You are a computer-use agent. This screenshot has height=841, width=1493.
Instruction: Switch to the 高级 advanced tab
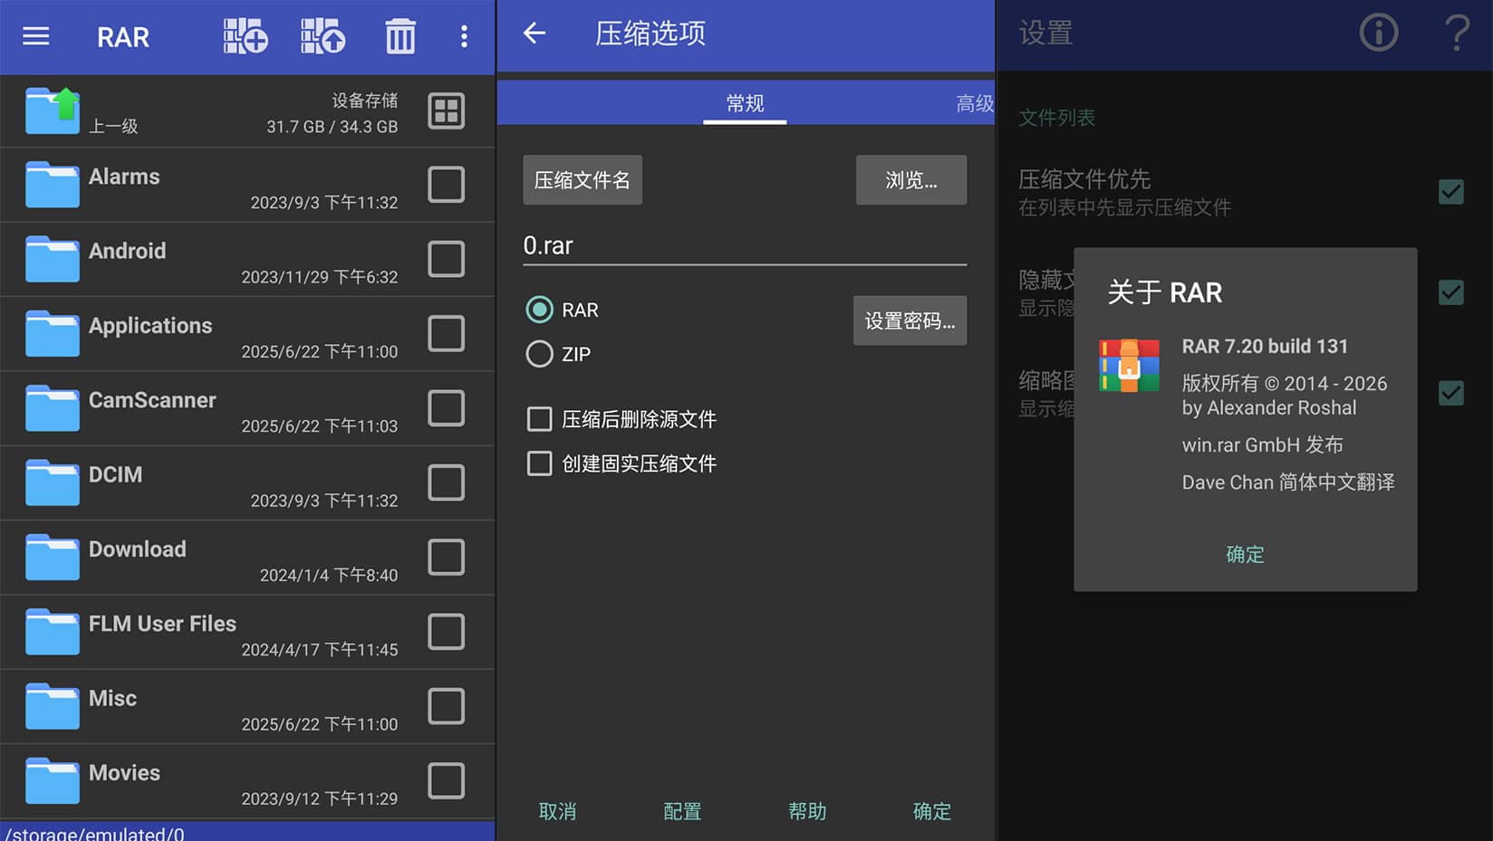(x=974, y=103)
